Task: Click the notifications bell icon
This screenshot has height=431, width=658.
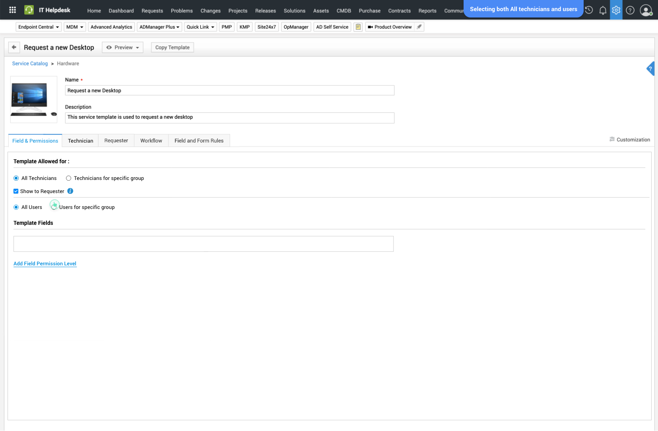Action: pos(603,10)
